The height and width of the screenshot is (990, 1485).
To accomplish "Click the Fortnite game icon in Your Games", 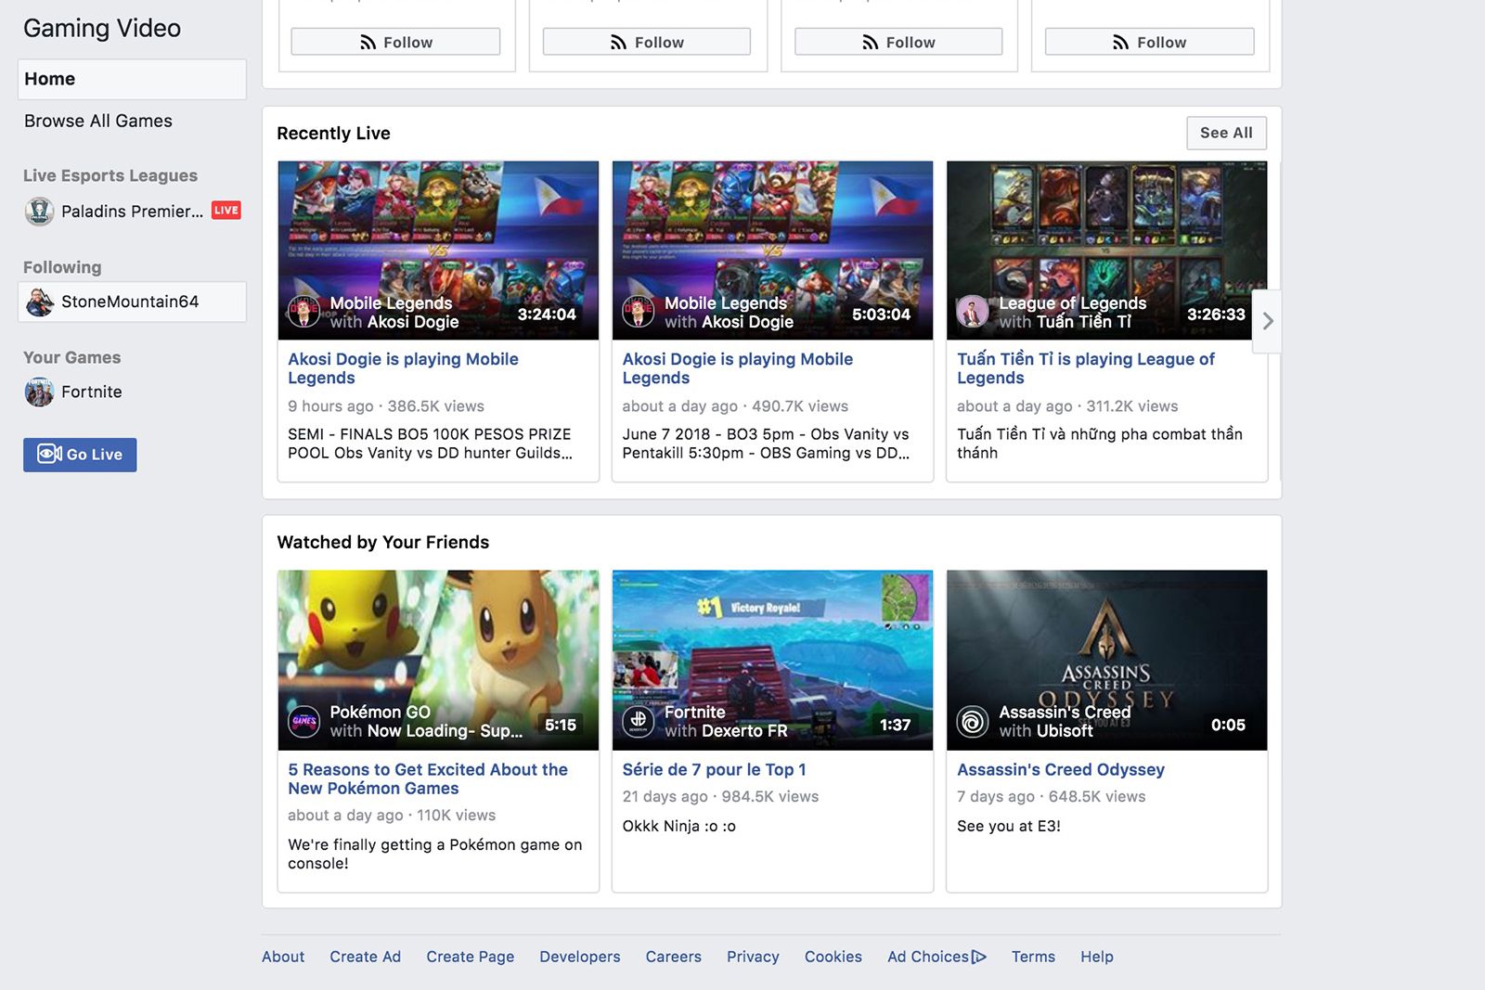I will tap(39, 392).
